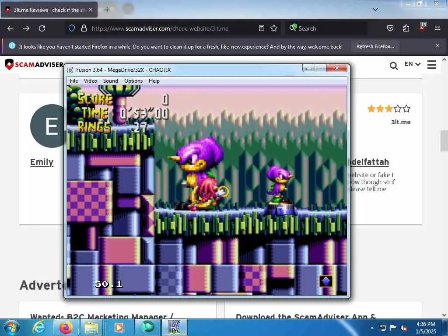This screenshot has height=336, width=448.
Task: Open the ScamAdviser hamburger menu
Action: pos(432,65)
